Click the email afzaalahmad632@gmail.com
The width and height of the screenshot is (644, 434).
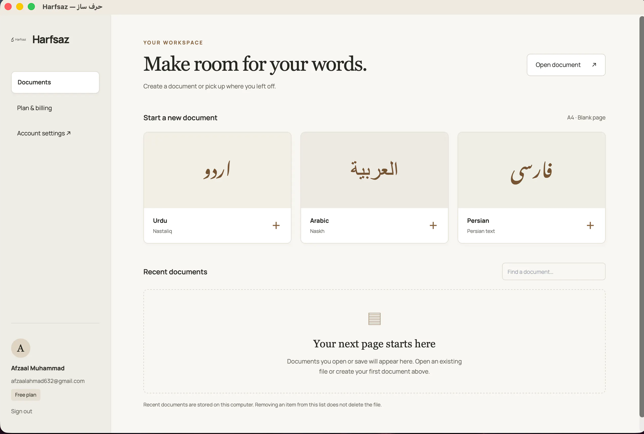[48, 381]
